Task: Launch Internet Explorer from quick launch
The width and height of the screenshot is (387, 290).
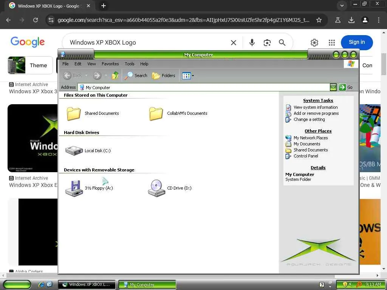Action: click(x=41, y=284)
